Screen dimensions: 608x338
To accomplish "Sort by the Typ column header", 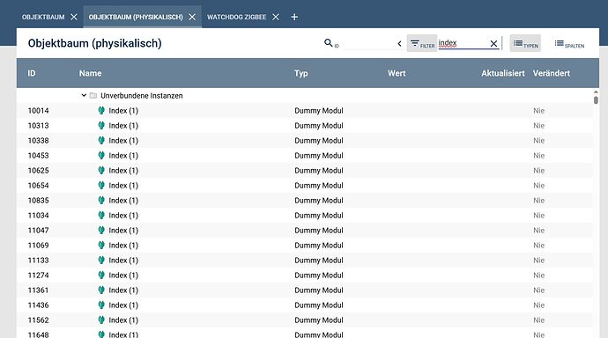I will [300, 73].
